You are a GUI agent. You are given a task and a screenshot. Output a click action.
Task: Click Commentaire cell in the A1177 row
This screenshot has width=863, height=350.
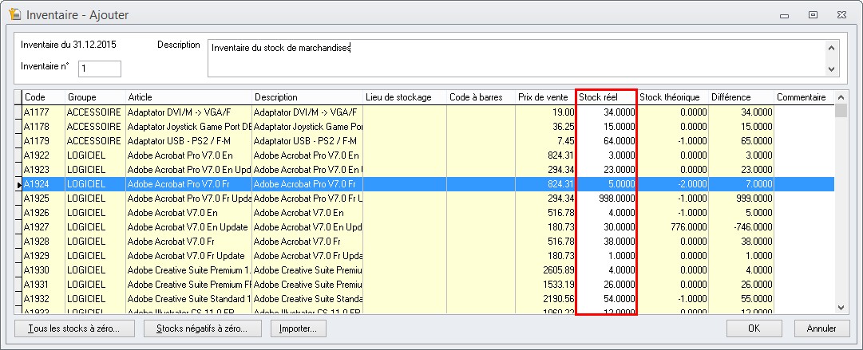804,112
